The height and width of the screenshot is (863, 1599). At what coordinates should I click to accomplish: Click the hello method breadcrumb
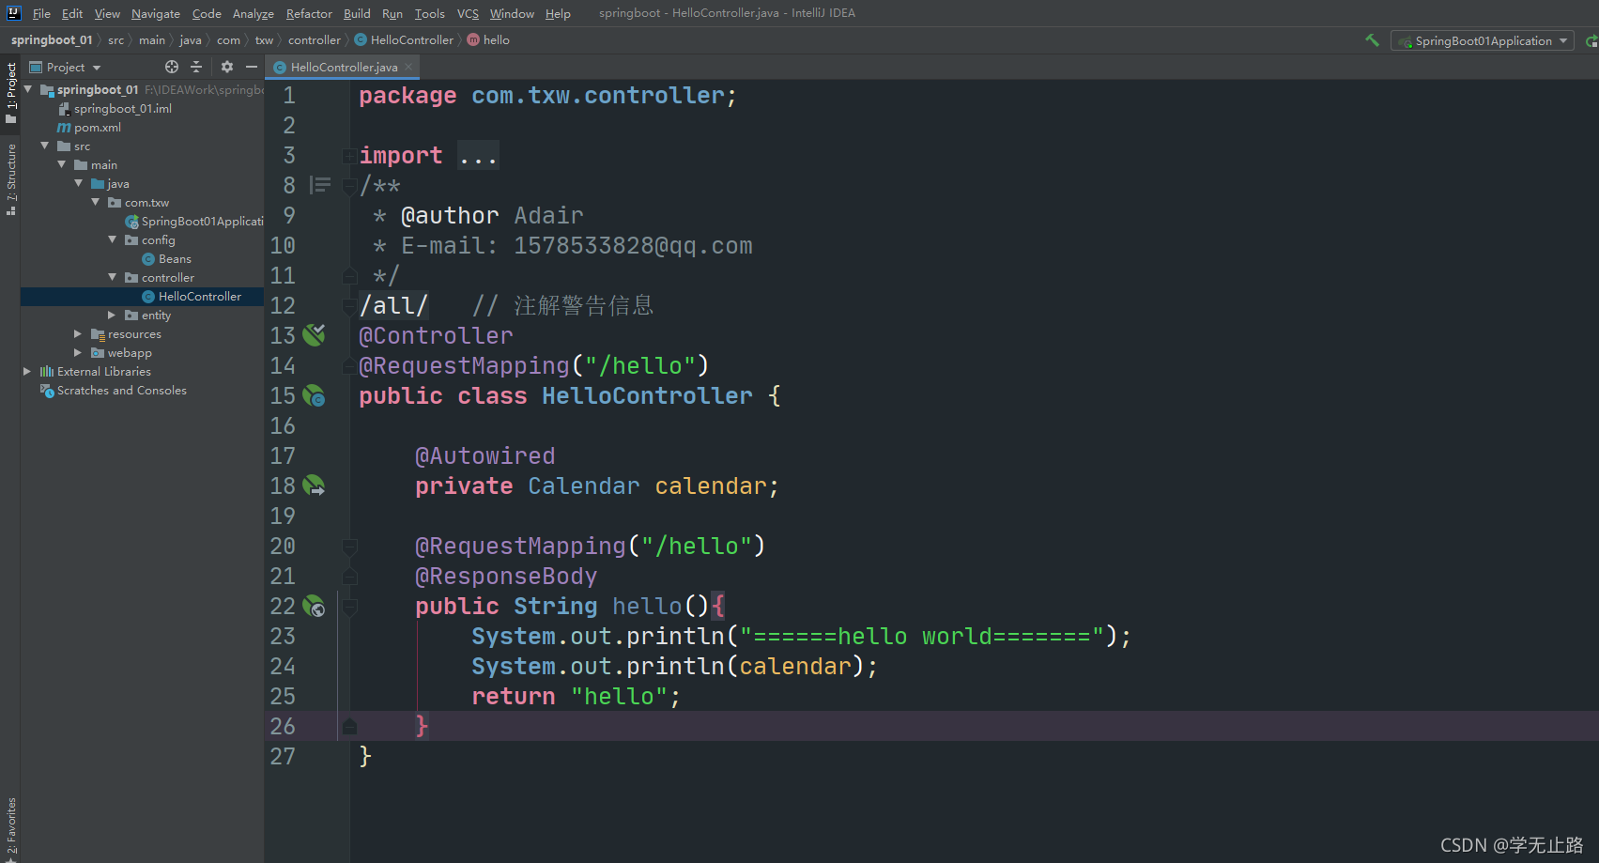tap(488, 39)
